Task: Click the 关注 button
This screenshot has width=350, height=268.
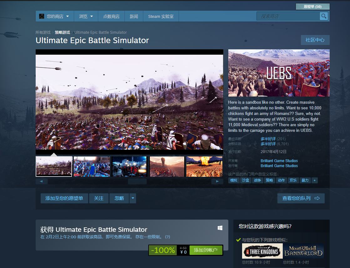Action: pos(99,198)
